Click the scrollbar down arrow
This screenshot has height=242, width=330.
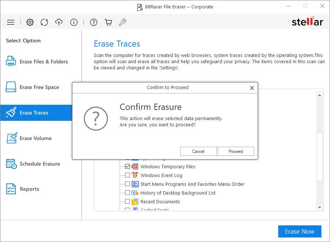319,207
